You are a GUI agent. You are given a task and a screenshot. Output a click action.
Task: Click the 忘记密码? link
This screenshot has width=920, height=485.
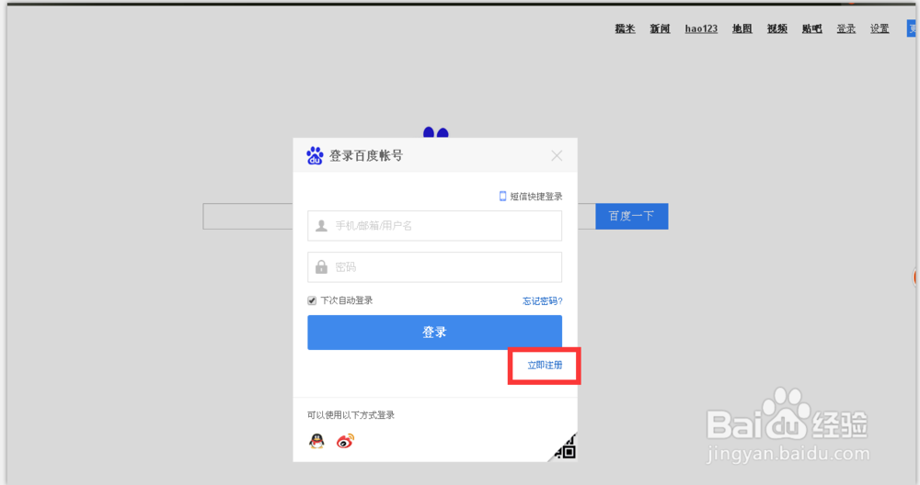pyautogui.click(x=543, y=301)
